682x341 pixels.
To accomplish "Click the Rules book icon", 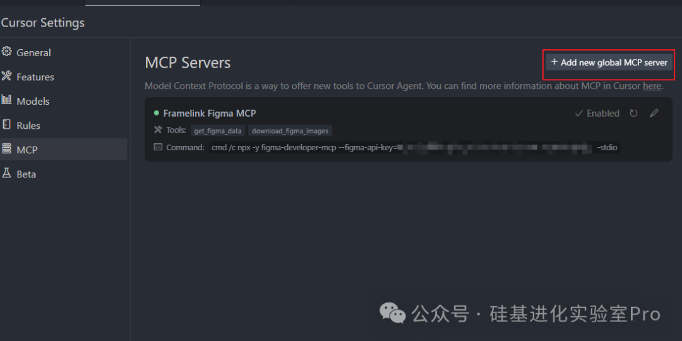I will 7,124.
